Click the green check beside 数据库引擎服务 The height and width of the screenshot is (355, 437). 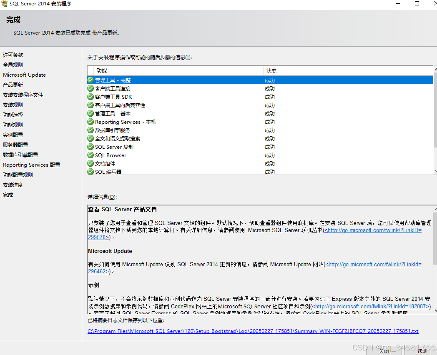[90, 130]
